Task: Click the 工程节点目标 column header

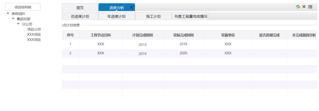Action: (101, 35)
